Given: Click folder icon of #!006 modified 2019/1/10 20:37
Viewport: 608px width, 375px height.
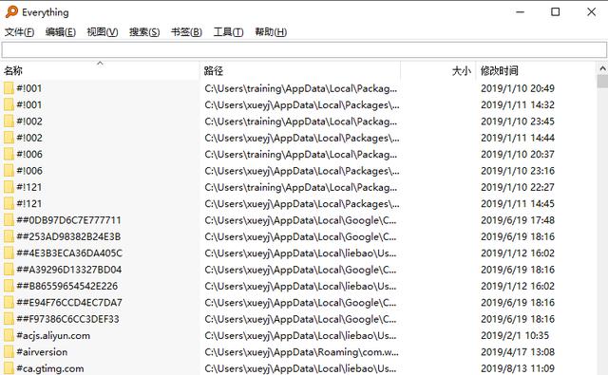Looking at the screenshot, I should [x=9, y=154].
